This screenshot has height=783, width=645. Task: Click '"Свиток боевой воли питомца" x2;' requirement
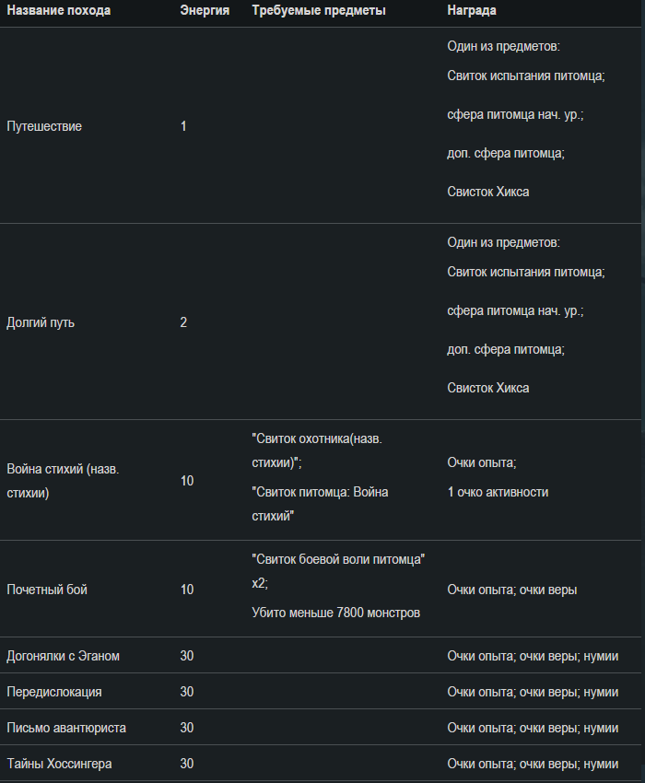[x=338, y=571]
